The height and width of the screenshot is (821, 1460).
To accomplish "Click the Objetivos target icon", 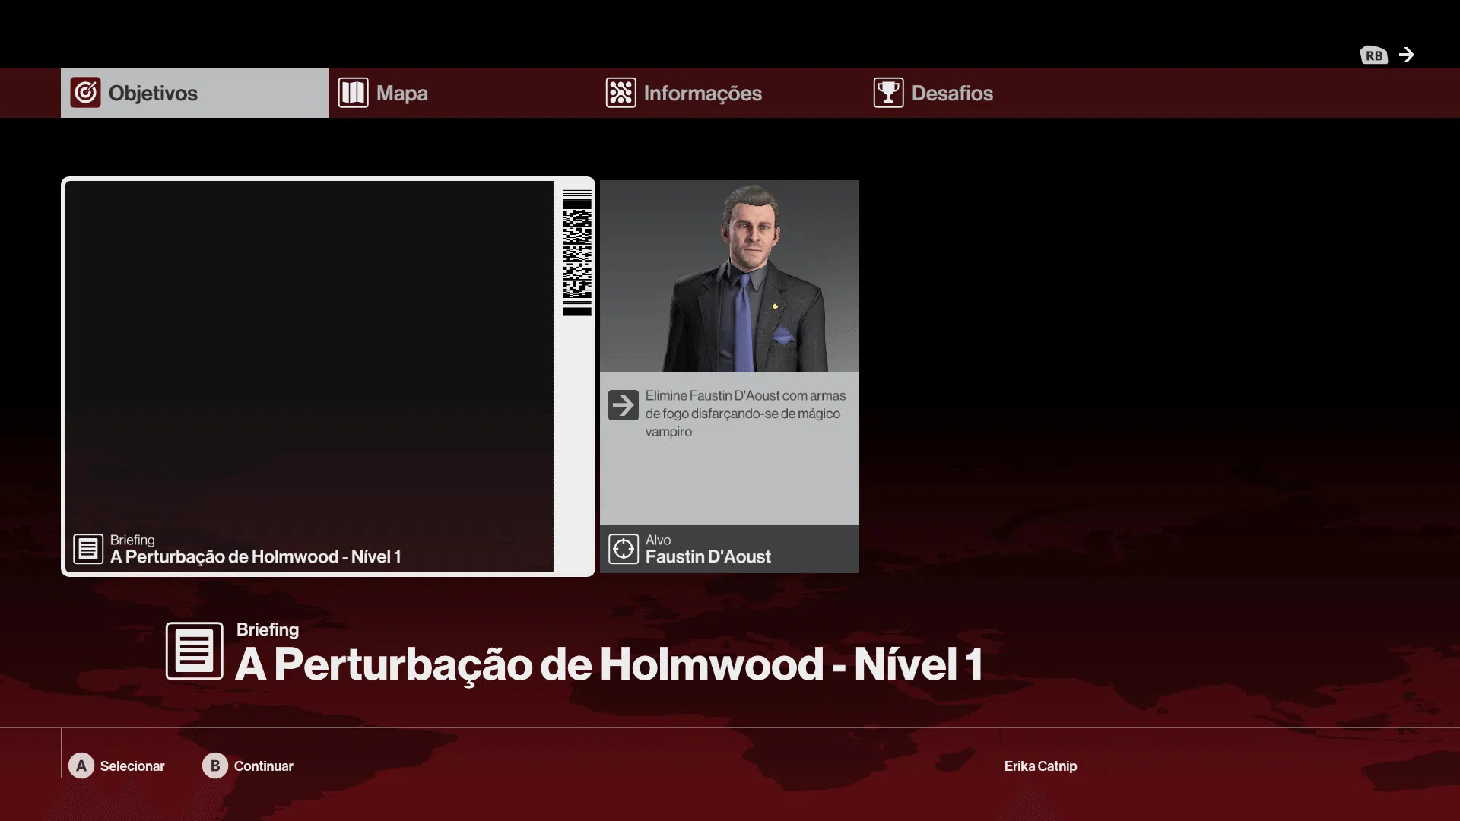I will [x=86, y=93].
